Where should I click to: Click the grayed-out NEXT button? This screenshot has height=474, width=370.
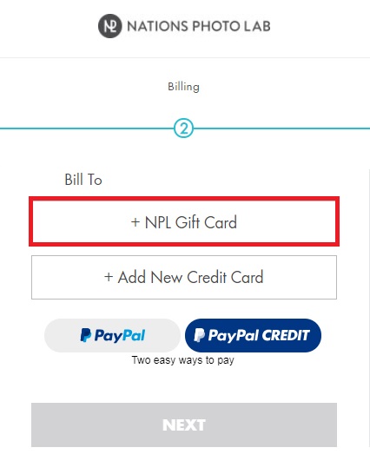click(184, 425)
